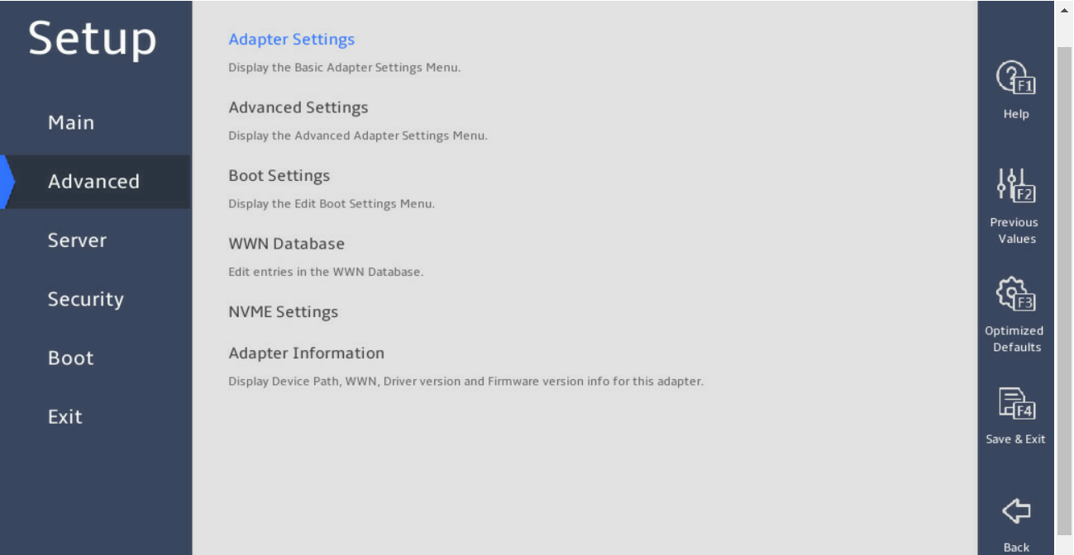Screen dimensions: 1074x555
Task: Click the F1 Help icon
Action: coord(1016,78)
